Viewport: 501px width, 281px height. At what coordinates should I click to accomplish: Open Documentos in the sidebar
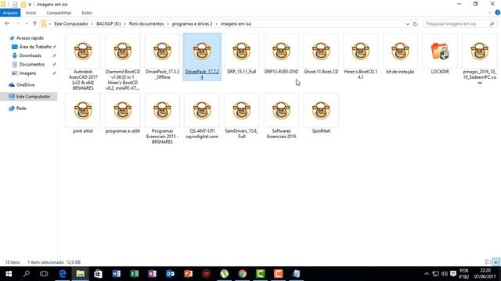point(31,64)
